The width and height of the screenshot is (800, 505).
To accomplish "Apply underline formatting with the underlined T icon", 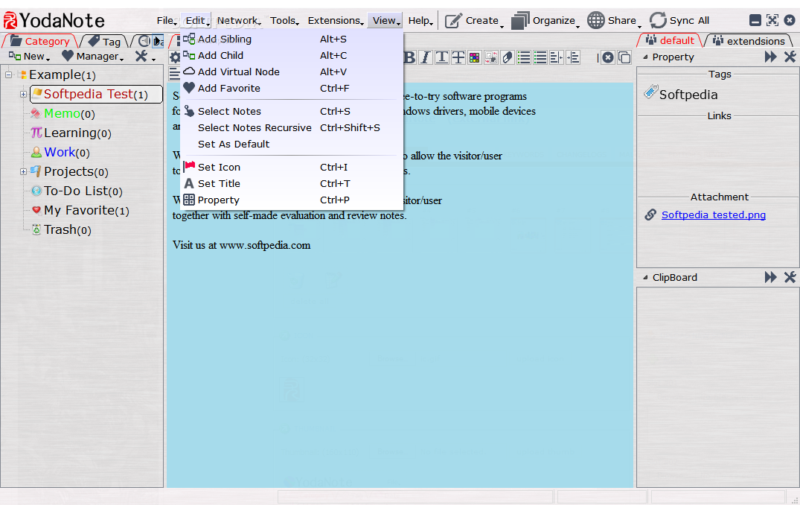I will pyautogui.click(x=442, y=57).
